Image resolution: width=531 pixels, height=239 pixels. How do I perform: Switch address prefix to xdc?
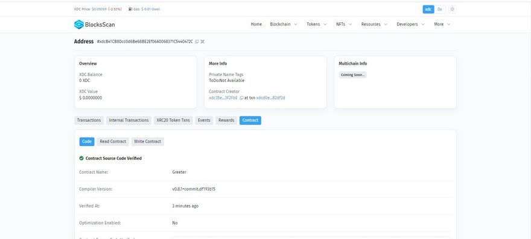pyautogui.click(x=428, y=10)
